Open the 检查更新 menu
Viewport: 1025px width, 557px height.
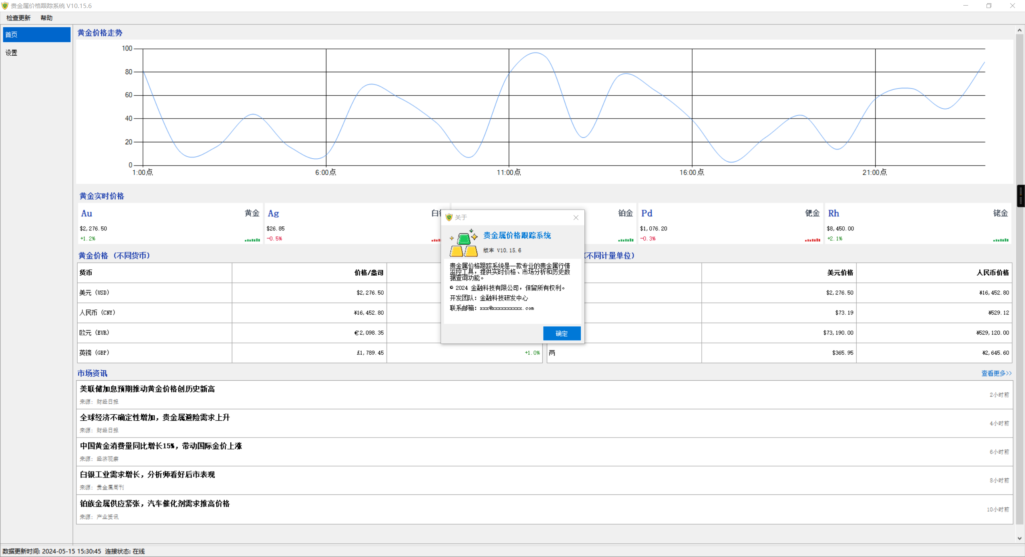point(18,18)
